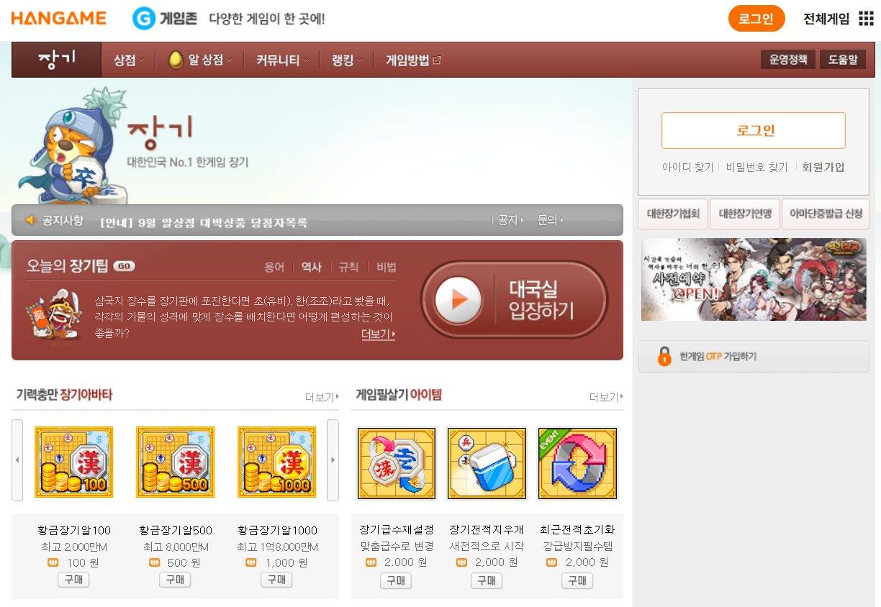Select the 역사 tip tab
The height and width of the screenshot is (607, 881).
tap(312, 267)
